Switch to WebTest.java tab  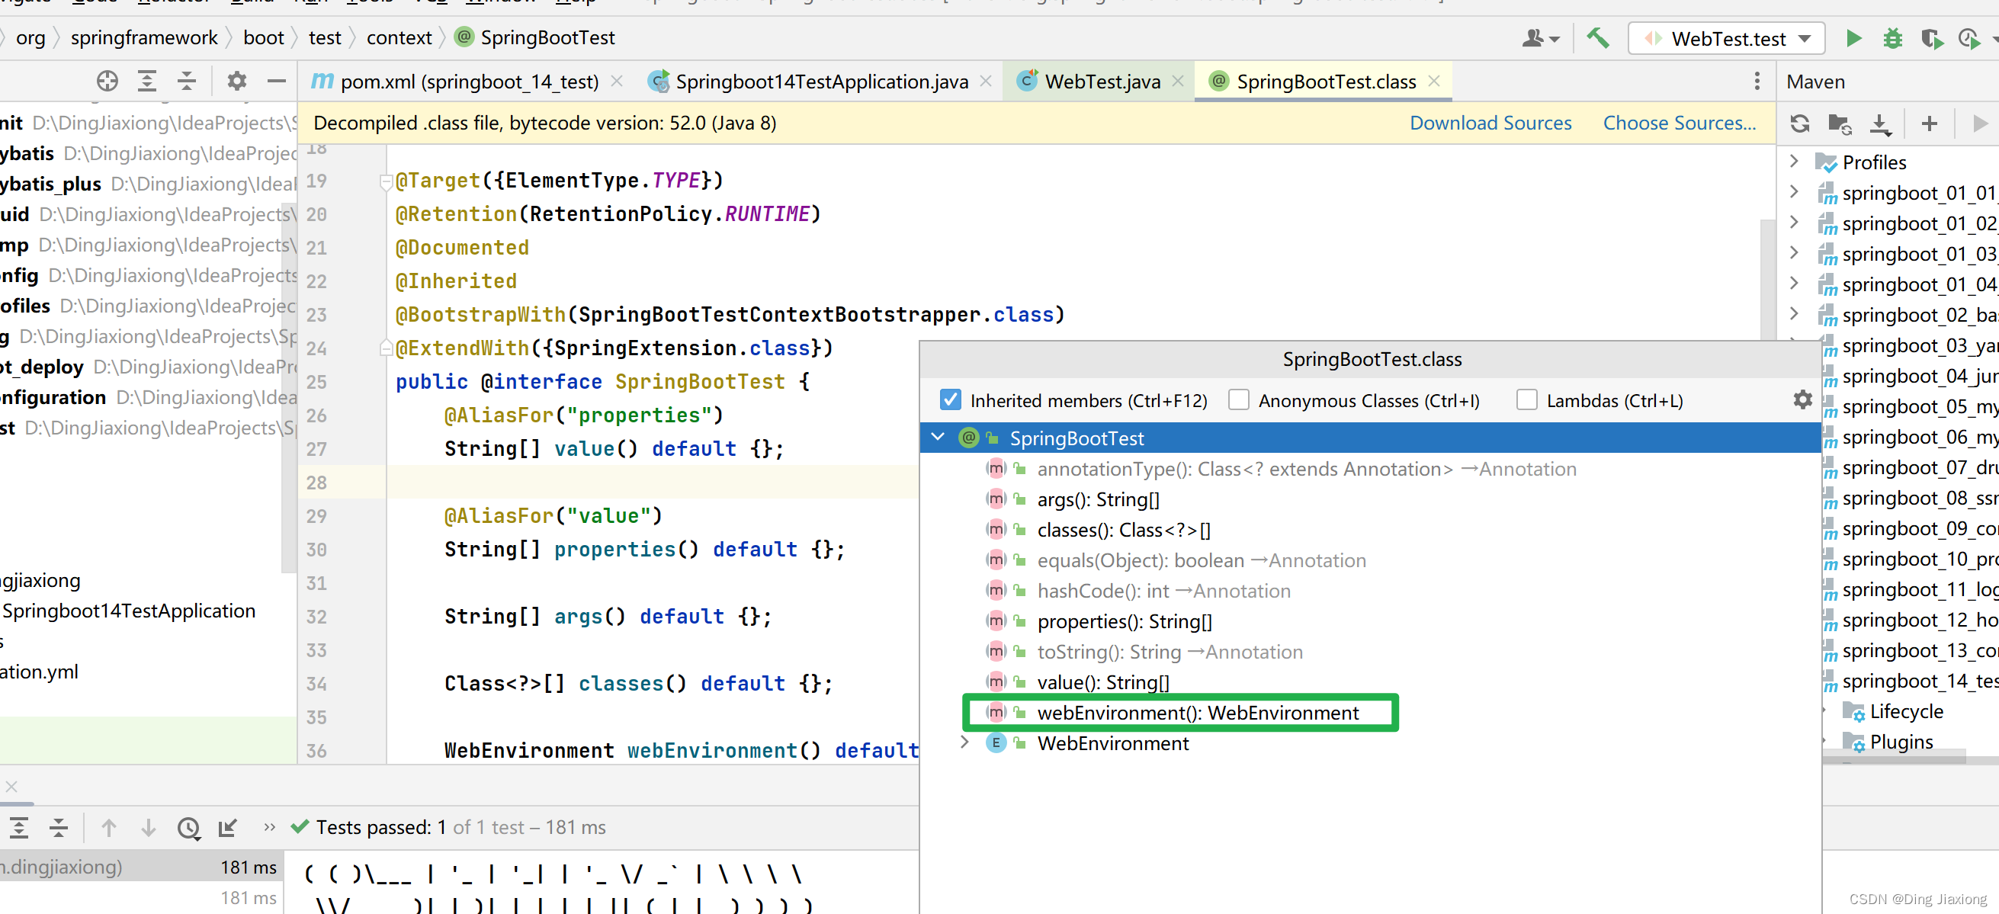pyautogui.click(x=1101, y=82)
